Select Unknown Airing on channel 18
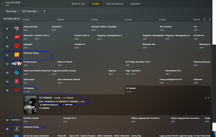The width and height of the screenshot is (216, 137). point(116,129)
